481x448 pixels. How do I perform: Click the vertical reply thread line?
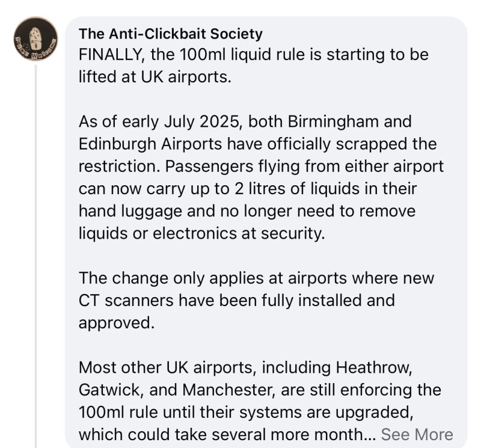click(35, 256)
